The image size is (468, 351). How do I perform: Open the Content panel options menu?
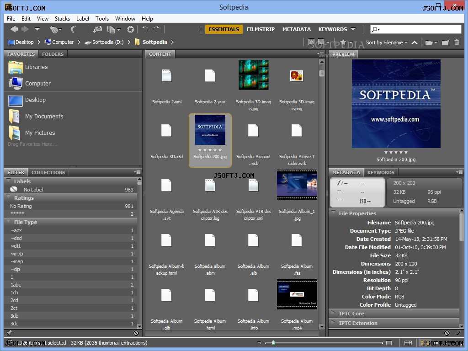[320, 54]
